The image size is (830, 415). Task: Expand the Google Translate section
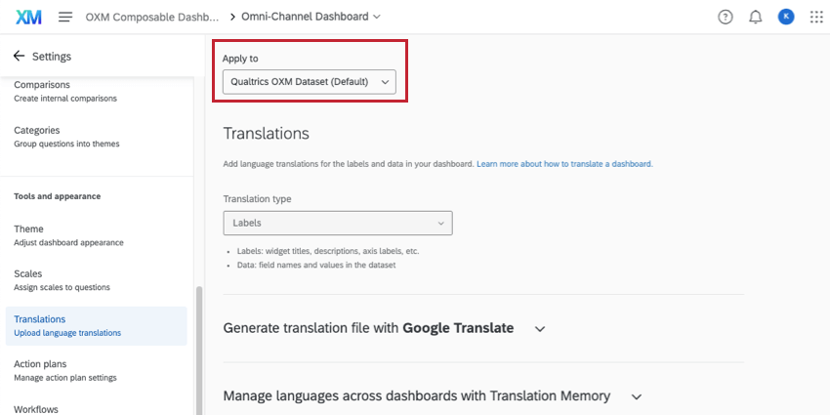[540, 329]
